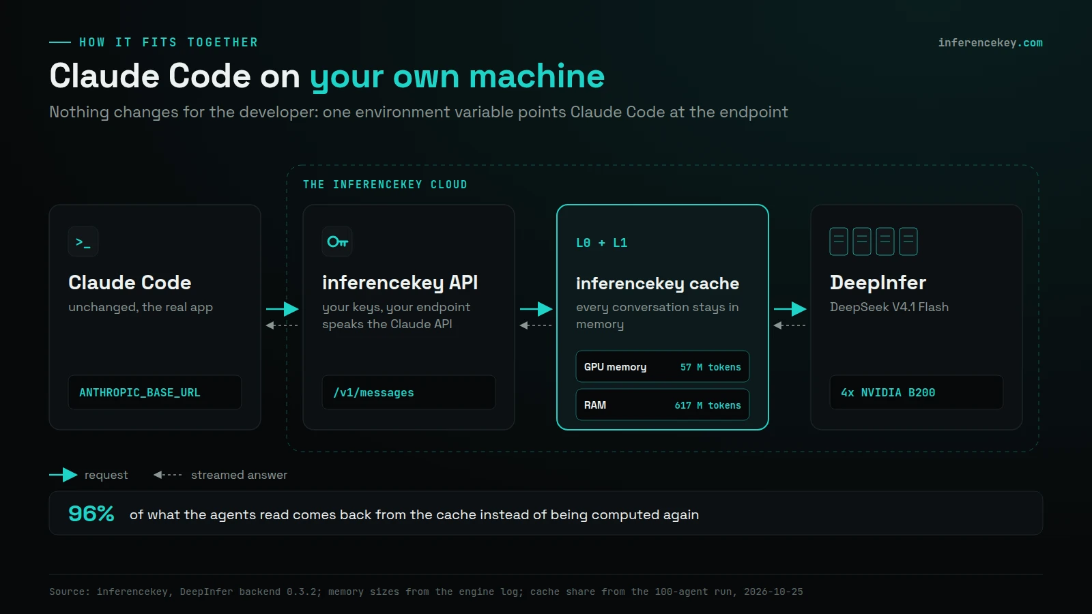This screenshot has height=614, width=1092.
Task: Click the inferencekey.com link
Action: point(990,42)
